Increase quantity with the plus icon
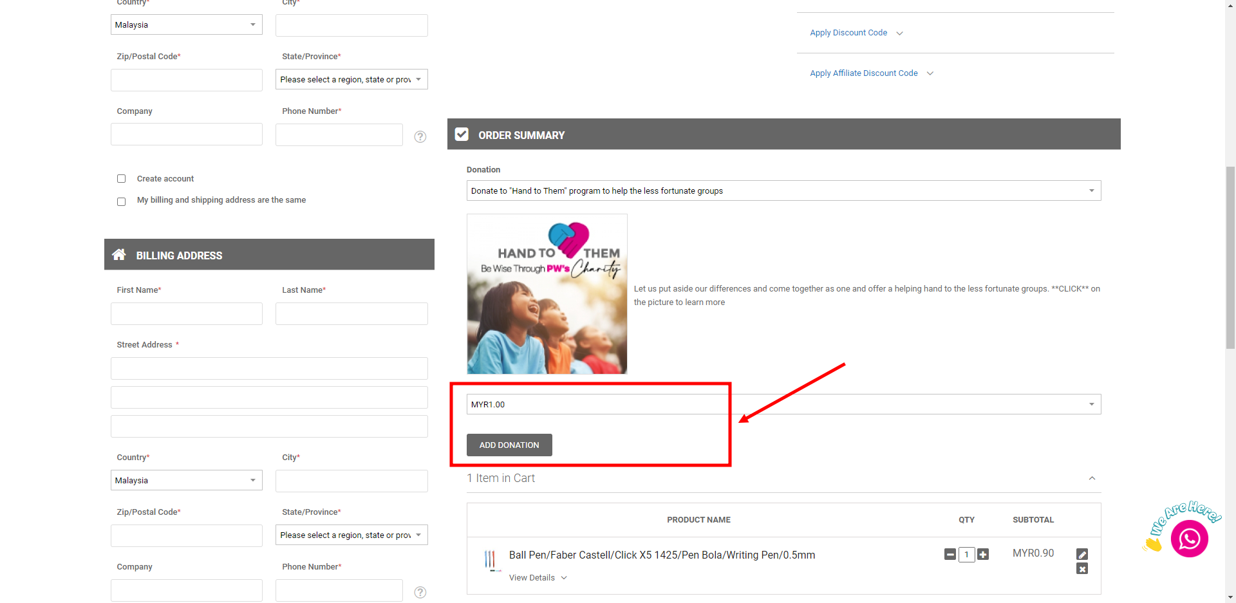Viewport: 1236px width, 603px height. click(983, 554)
